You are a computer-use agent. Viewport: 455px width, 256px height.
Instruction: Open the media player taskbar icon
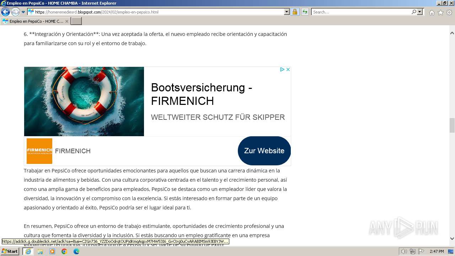point(52,251)
